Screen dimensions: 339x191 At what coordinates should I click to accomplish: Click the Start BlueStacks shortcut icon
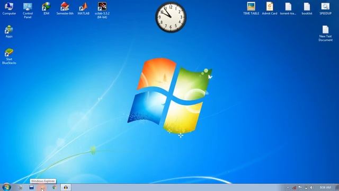(x=9, y=56)
